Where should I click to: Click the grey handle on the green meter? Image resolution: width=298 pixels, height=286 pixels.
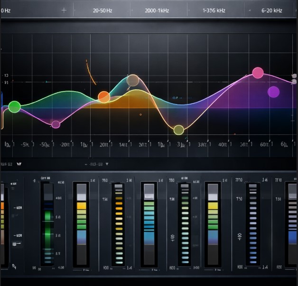pos(48,197)
